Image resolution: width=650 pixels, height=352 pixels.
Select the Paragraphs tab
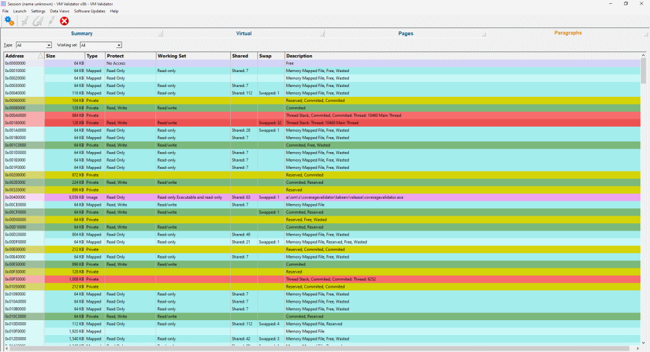pos(568,32)
